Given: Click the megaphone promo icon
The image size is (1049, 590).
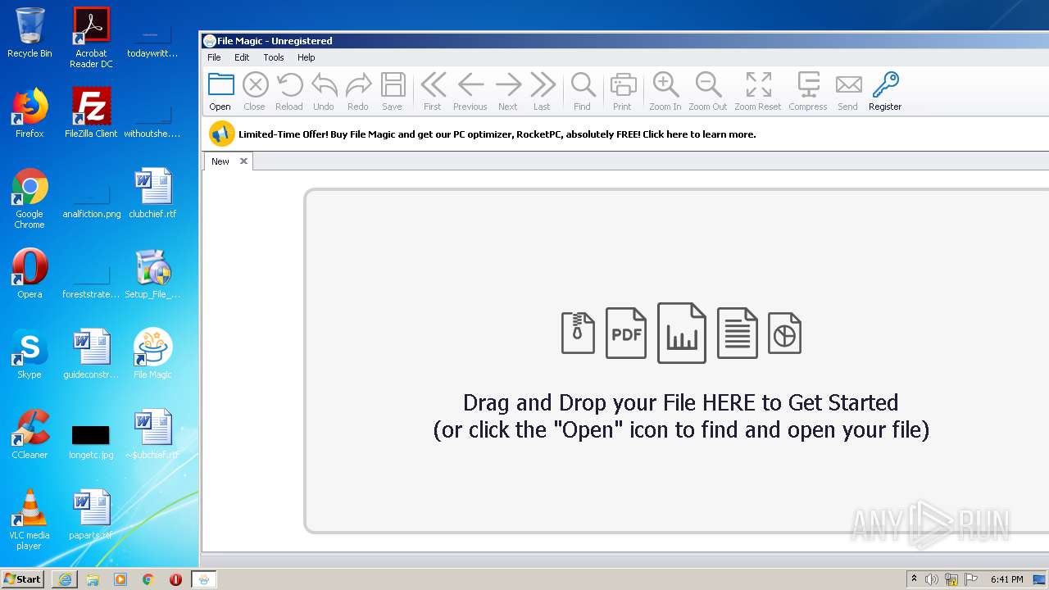Looking at the screenshot, I should pos(221,134).
